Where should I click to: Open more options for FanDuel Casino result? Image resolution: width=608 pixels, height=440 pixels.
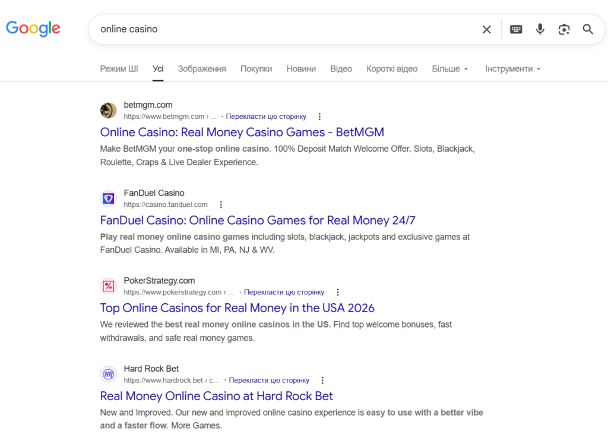pyautogui.click(x=221, y=205)
